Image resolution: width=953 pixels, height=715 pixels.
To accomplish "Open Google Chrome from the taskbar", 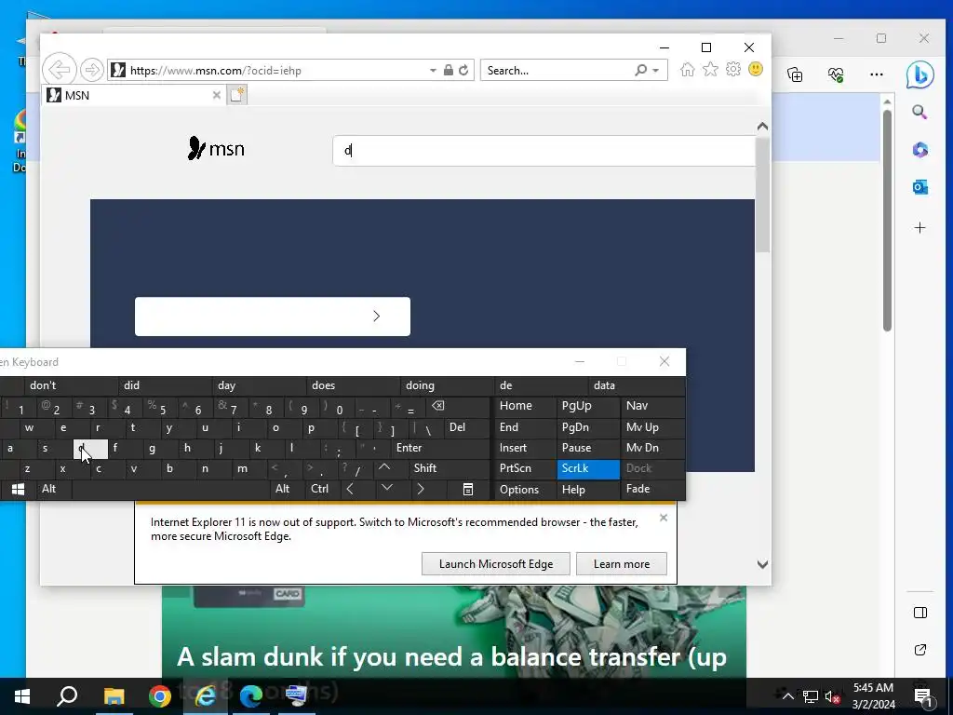I will pyautogui.click(x=160, y=696).
